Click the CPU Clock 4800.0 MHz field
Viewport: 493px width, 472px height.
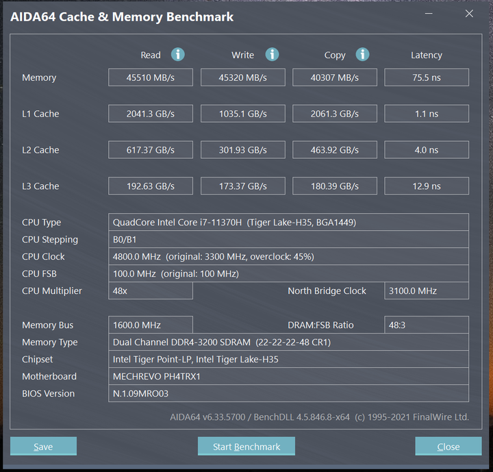[x=288, y=256]
